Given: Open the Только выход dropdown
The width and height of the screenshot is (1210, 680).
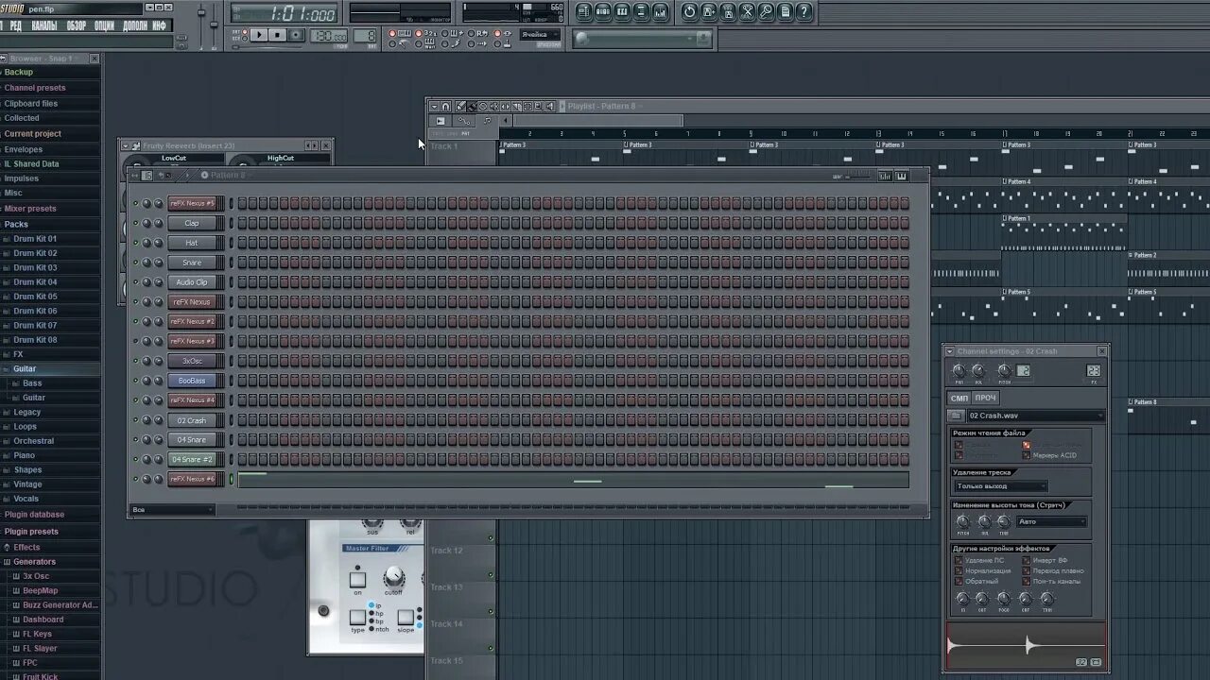Looking at the screenshot, I should click(1001, 486).
